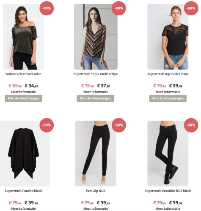Open the Supertrash Topia multi stripe title

96,74
